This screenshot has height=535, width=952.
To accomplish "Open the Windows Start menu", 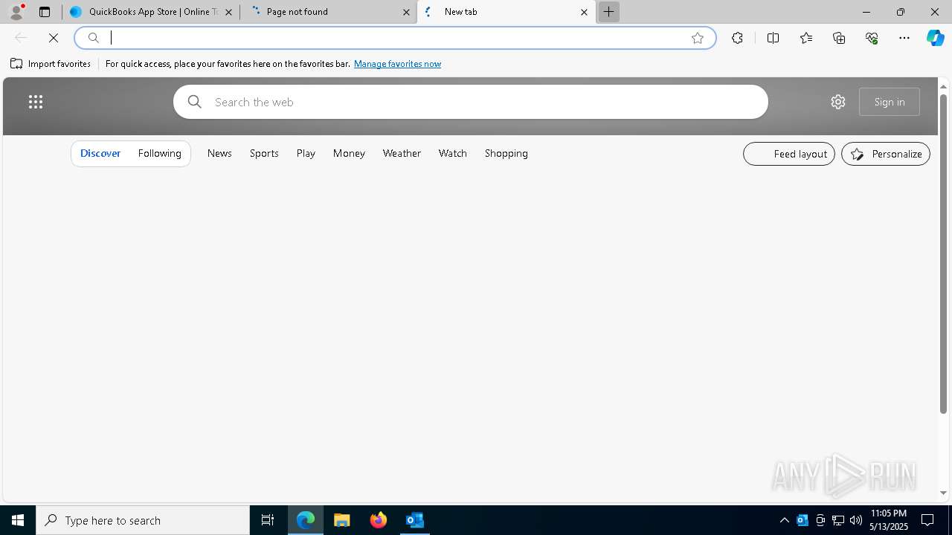I will 18,520.
